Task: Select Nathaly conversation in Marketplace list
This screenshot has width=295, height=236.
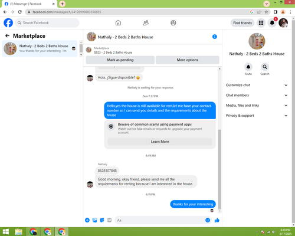Action: click(40, 48)
